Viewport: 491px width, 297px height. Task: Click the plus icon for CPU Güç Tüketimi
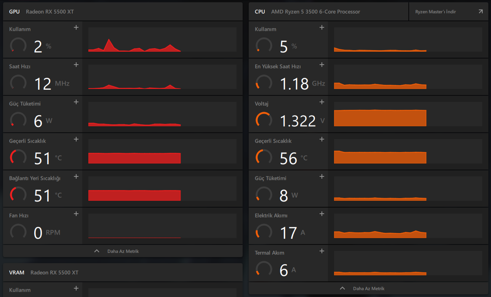pyautogui.click(x=322, y=176)
